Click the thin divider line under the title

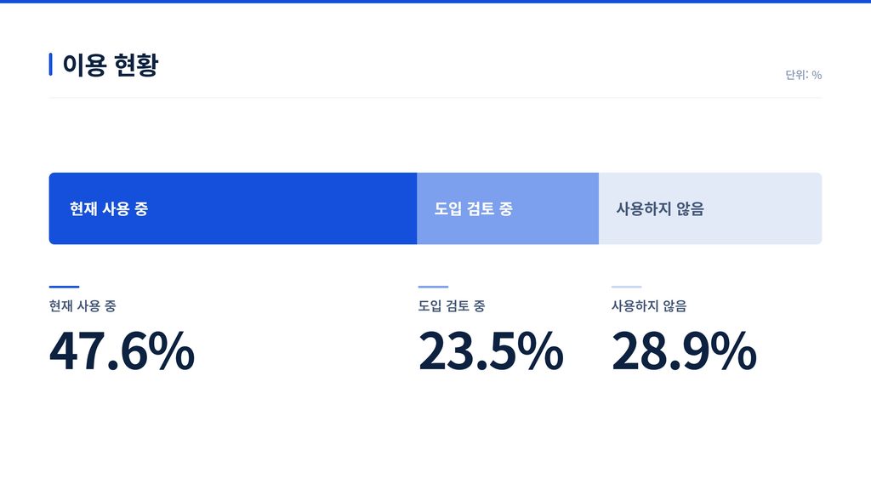tap(435, 98)
